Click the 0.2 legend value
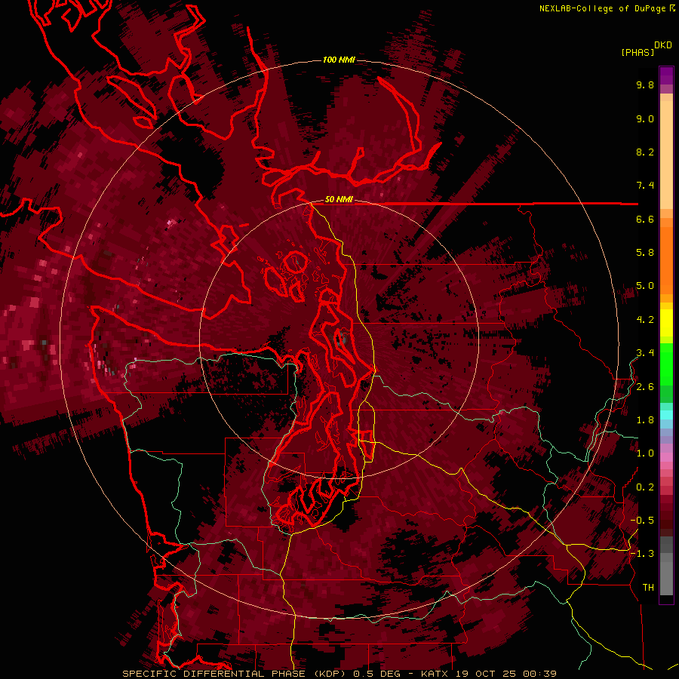Screen dimensions: 679x679 click(x=645, y=487)
